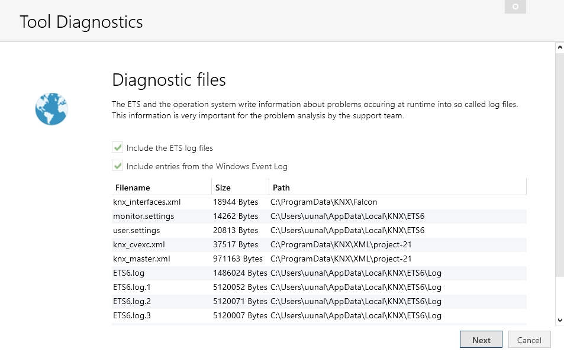Select knx_cvexc.xml in the list
Image resolution: width=564 pixels, height=352 pixels.
319,245
